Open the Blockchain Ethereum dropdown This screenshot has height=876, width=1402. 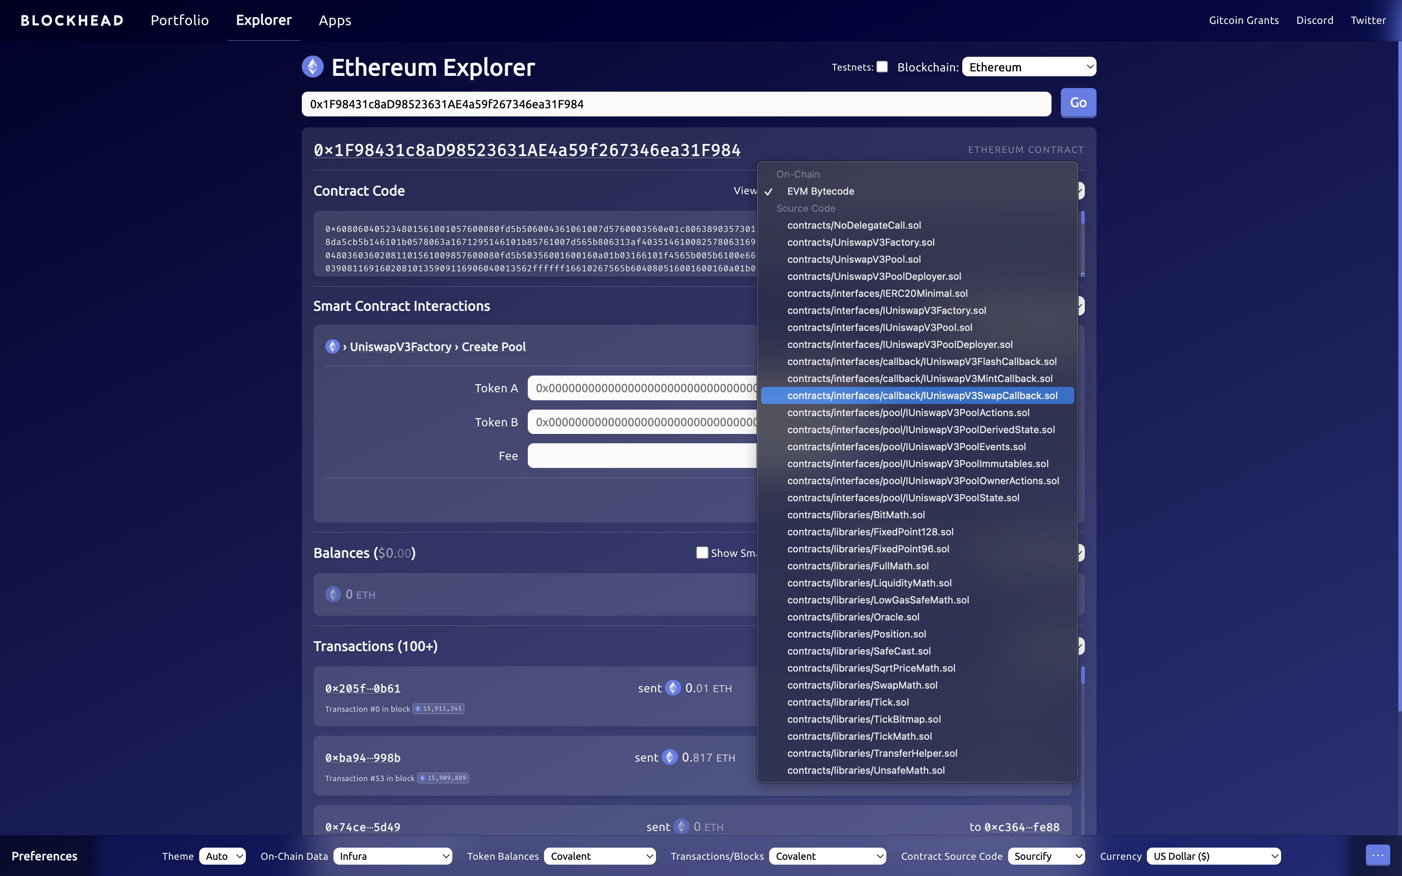pyautogui.click(x=1029, y=67)
